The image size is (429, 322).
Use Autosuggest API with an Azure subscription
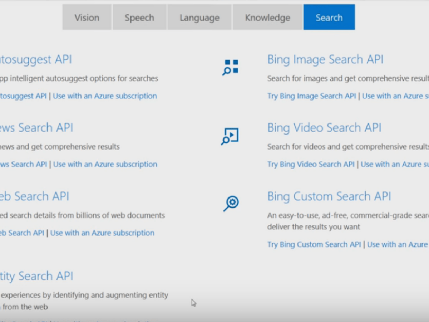pos(105,96)
